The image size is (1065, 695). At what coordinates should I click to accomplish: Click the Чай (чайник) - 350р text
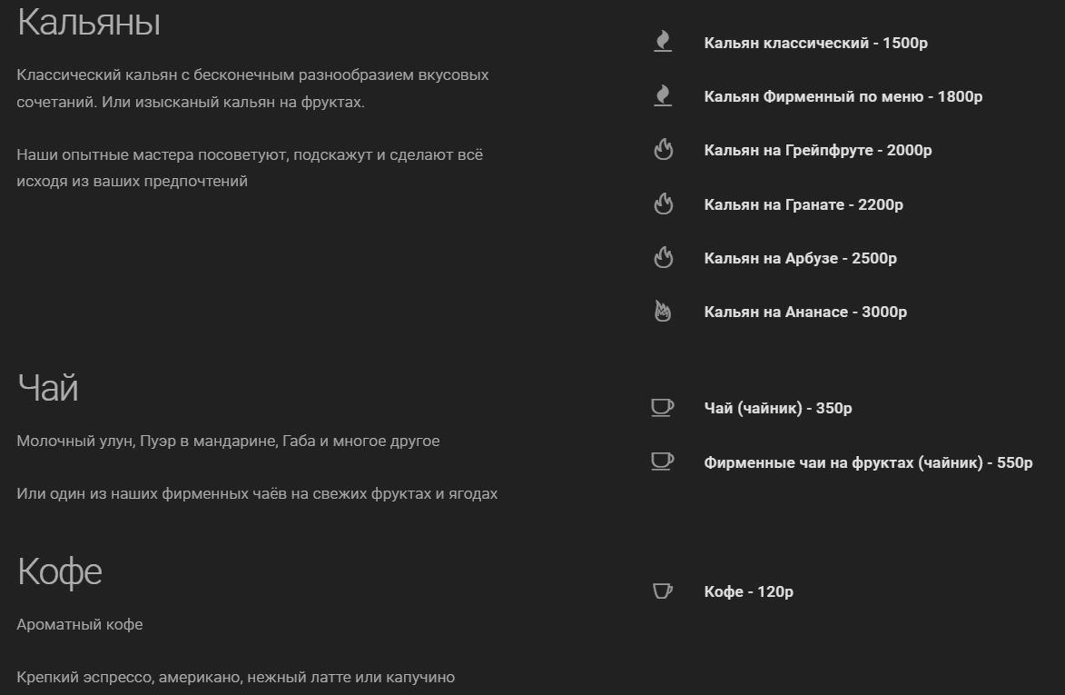(x=778, y=408)
